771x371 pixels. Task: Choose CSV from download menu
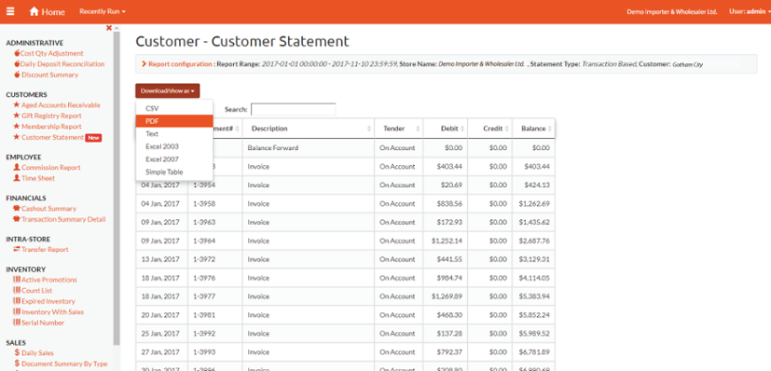tap(174, 108)
